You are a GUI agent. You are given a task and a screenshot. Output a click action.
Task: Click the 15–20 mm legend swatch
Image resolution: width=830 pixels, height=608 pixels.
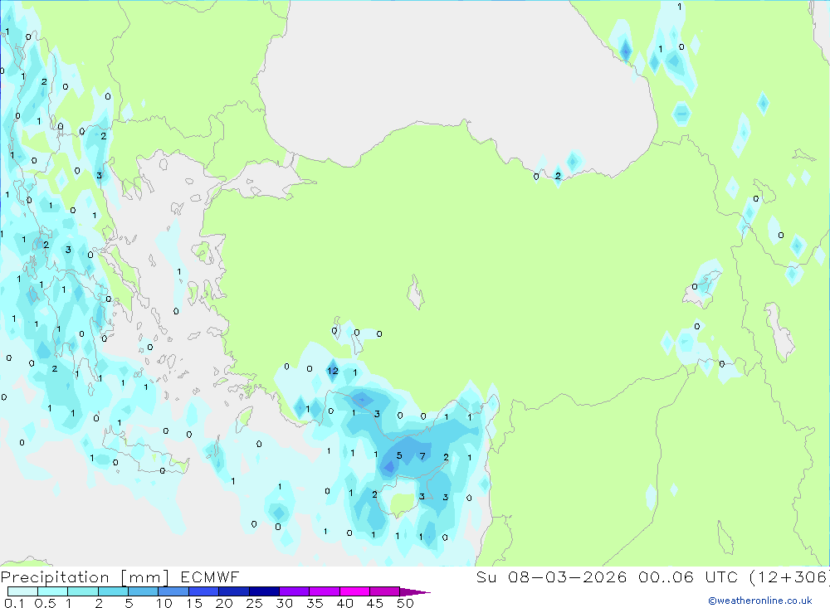pyautogui.click(x=204, y=591)
